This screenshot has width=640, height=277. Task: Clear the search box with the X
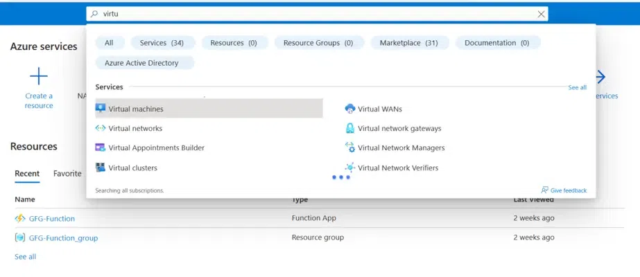point(542,15)
